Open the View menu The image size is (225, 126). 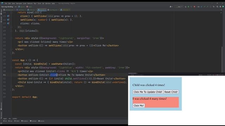13,3
